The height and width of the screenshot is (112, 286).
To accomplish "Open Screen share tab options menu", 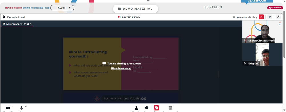I will click(31, 24).
